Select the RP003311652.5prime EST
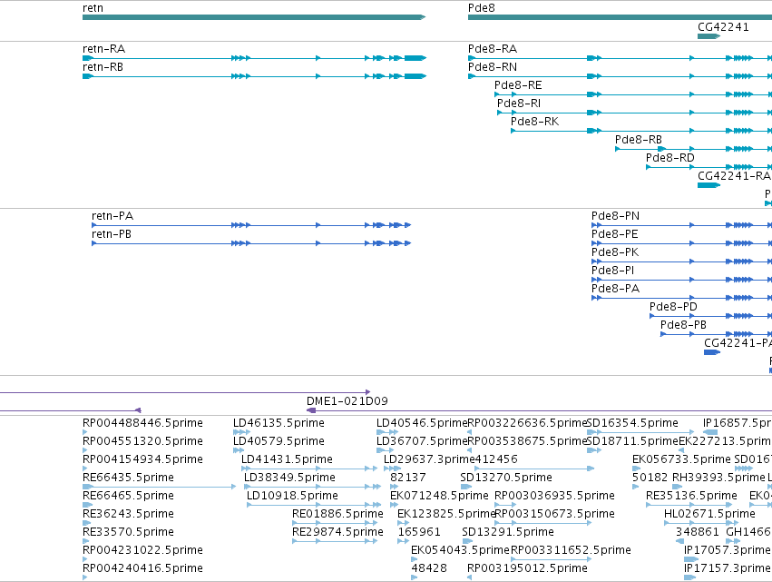The image size is (772, 582). click(x=551, y=559)
